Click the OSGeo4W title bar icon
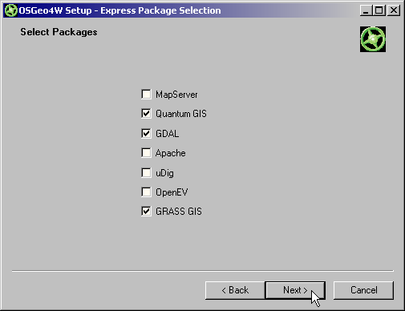Image resolution: width=405 pixels, height=311 pixels. pyautogui.click(x=11, y=10)
